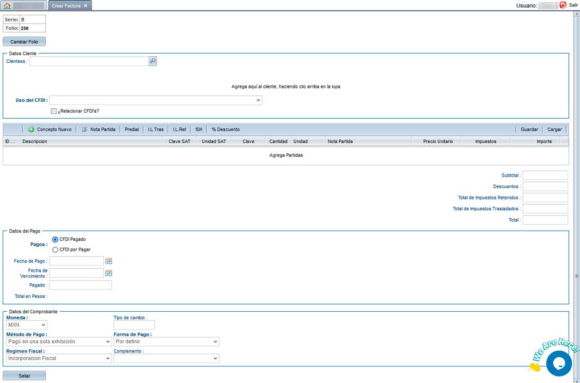Select the CFDI por Pagar radio option

coord(55,249)
